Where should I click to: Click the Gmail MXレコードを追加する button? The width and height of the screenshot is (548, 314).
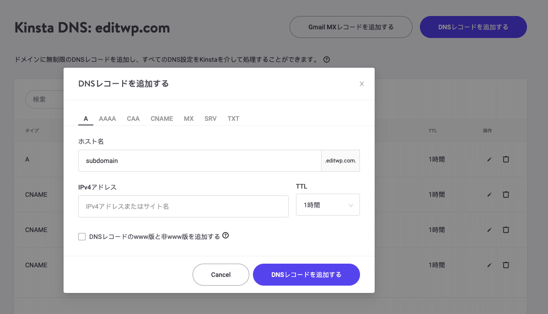point(351,27)
